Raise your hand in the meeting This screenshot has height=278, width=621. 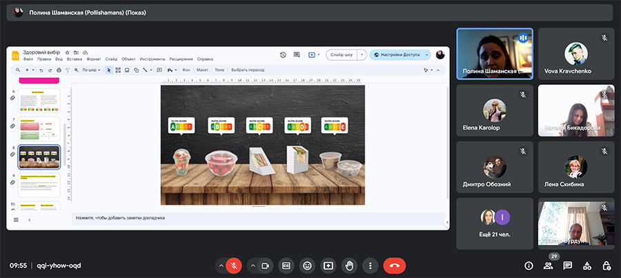(x=349, y=266)
